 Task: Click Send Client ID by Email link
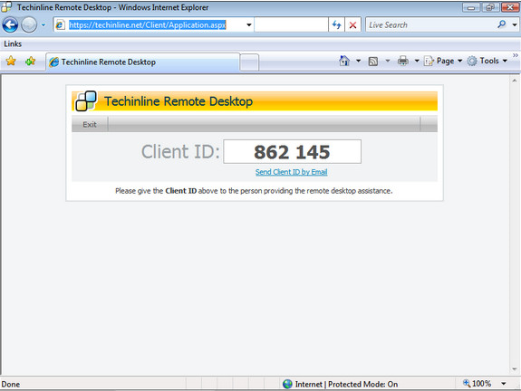tap(292, 172)
